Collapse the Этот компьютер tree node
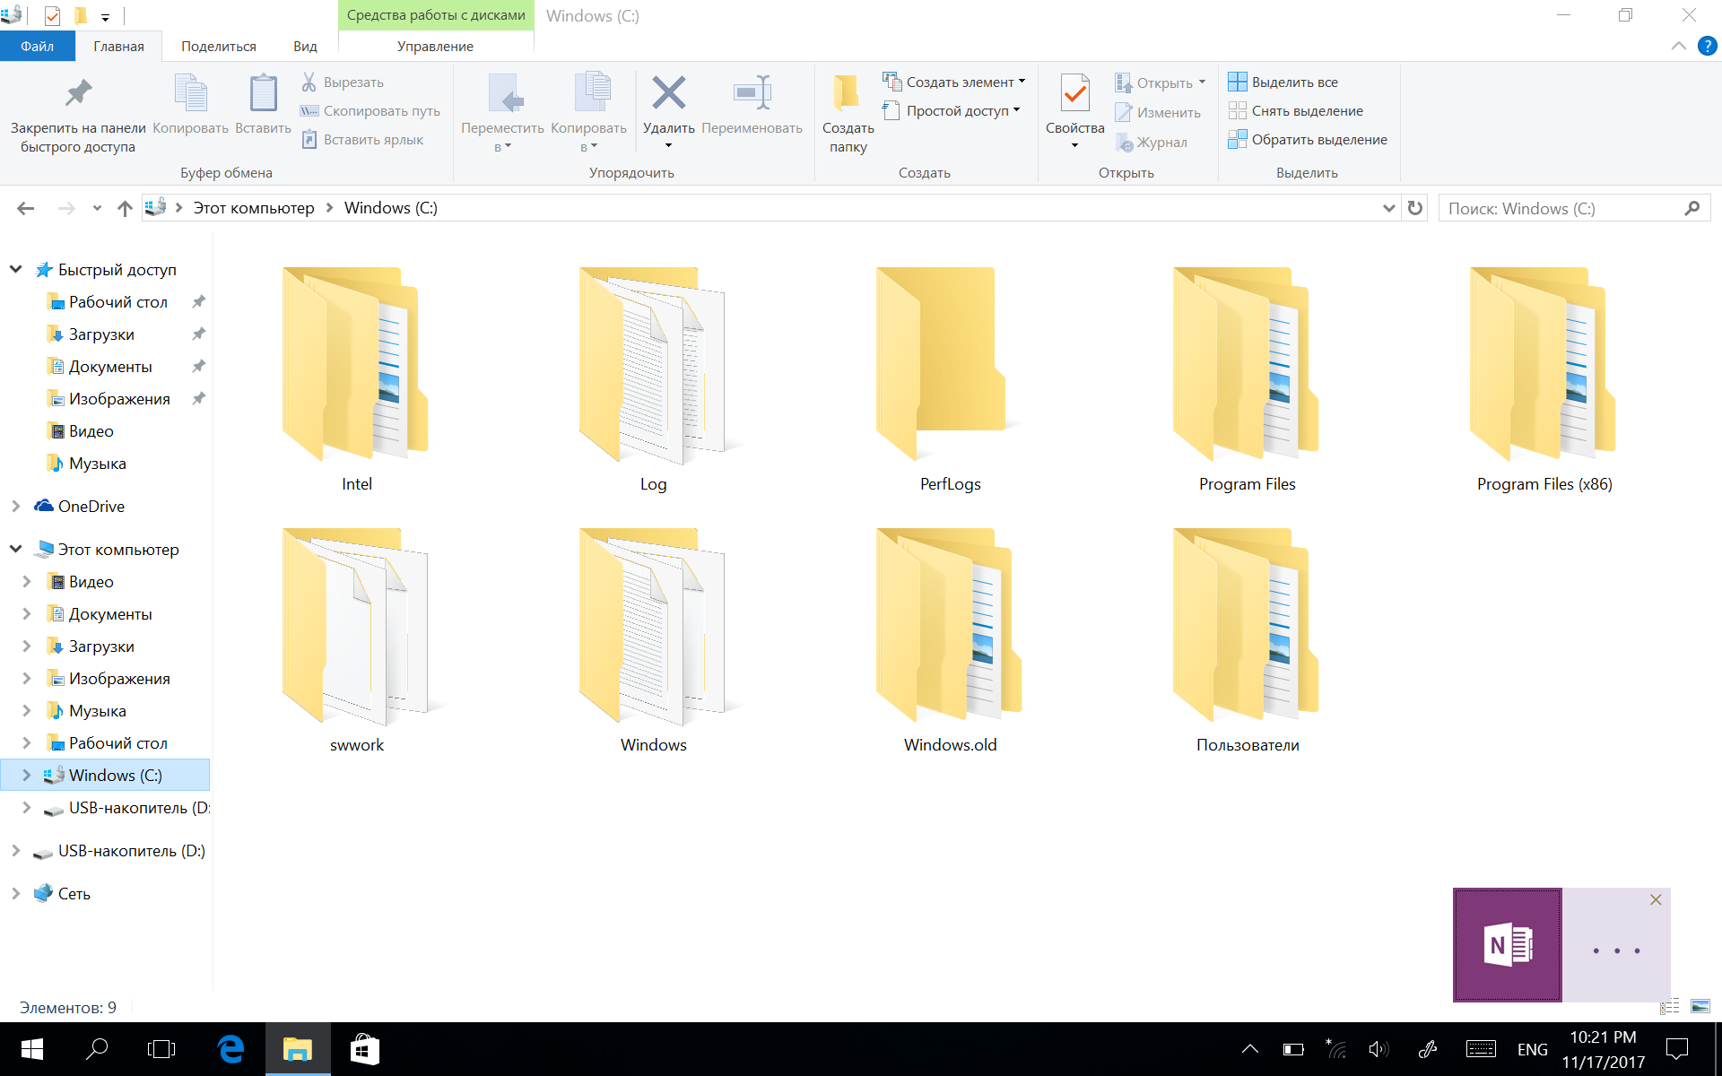Viewport: 1722px width, 1076px height. (x=16, y=549)
